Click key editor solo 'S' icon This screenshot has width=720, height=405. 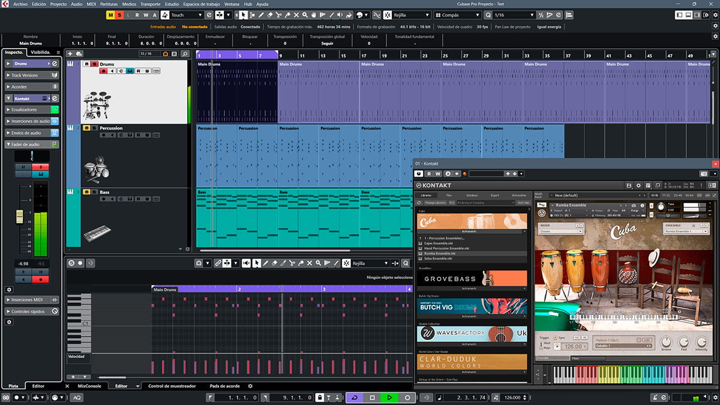click(x=71, y=263)
